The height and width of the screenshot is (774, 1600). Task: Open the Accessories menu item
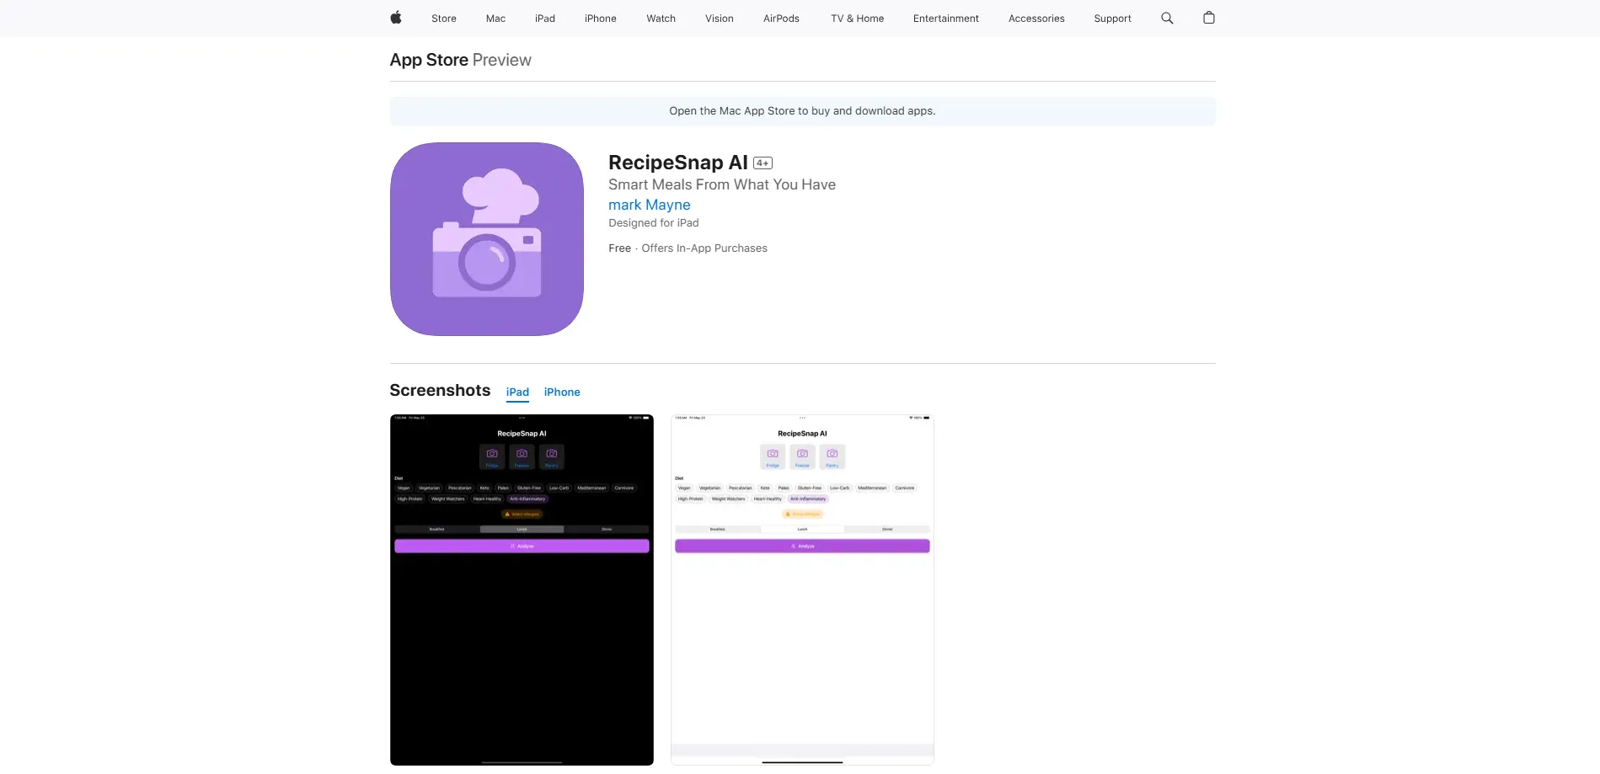coord(1035,19)
